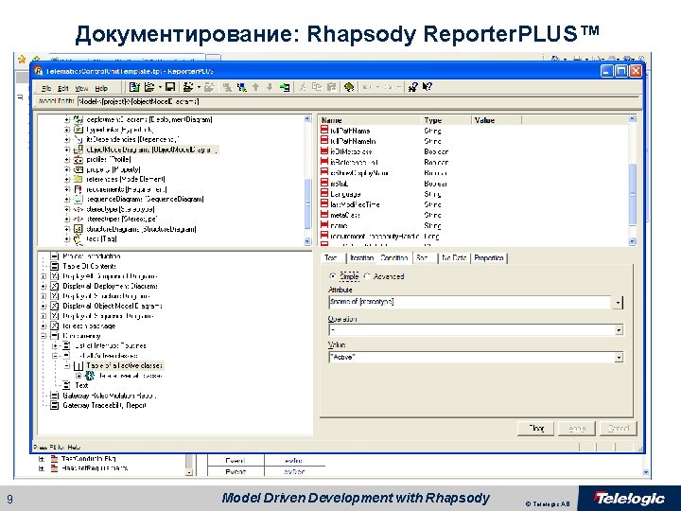Click the move down arrow toolbar icon
Image resolution: width=681 pixels, height=511 pixels.
coord(270,87)
